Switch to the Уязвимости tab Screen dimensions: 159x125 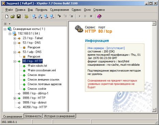(x=33, y=116)
